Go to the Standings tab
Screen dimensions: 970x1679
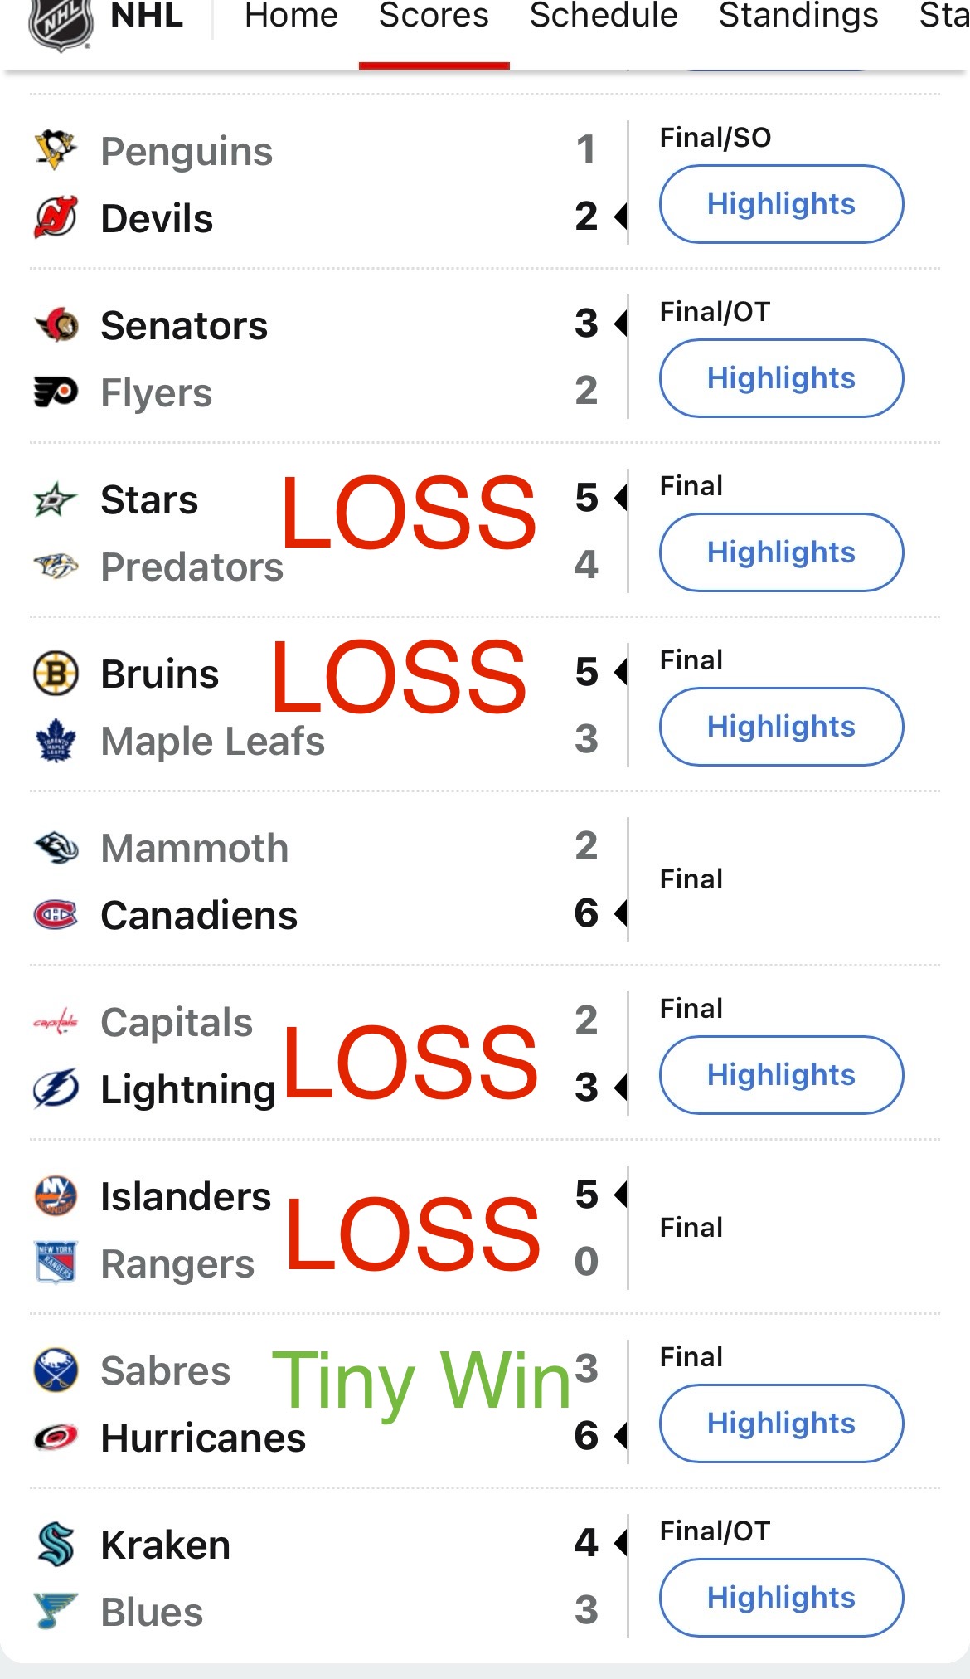798,17
